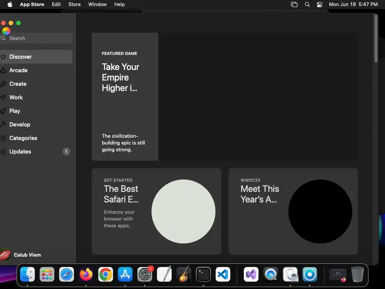Click the date and time in menu bar
Screen dimensions: 385x289
pyautogui.click(x=353, y=5)
